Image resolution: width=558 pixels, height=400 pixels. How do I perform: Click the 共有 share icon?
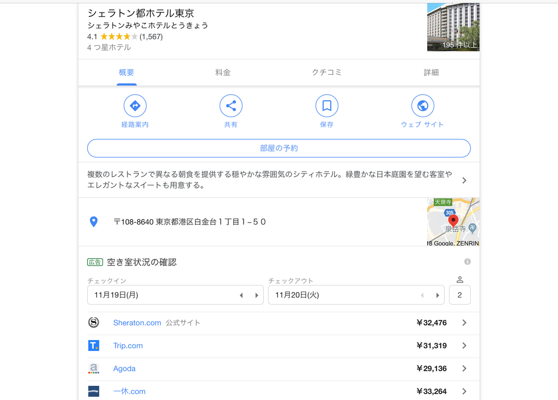231,106
